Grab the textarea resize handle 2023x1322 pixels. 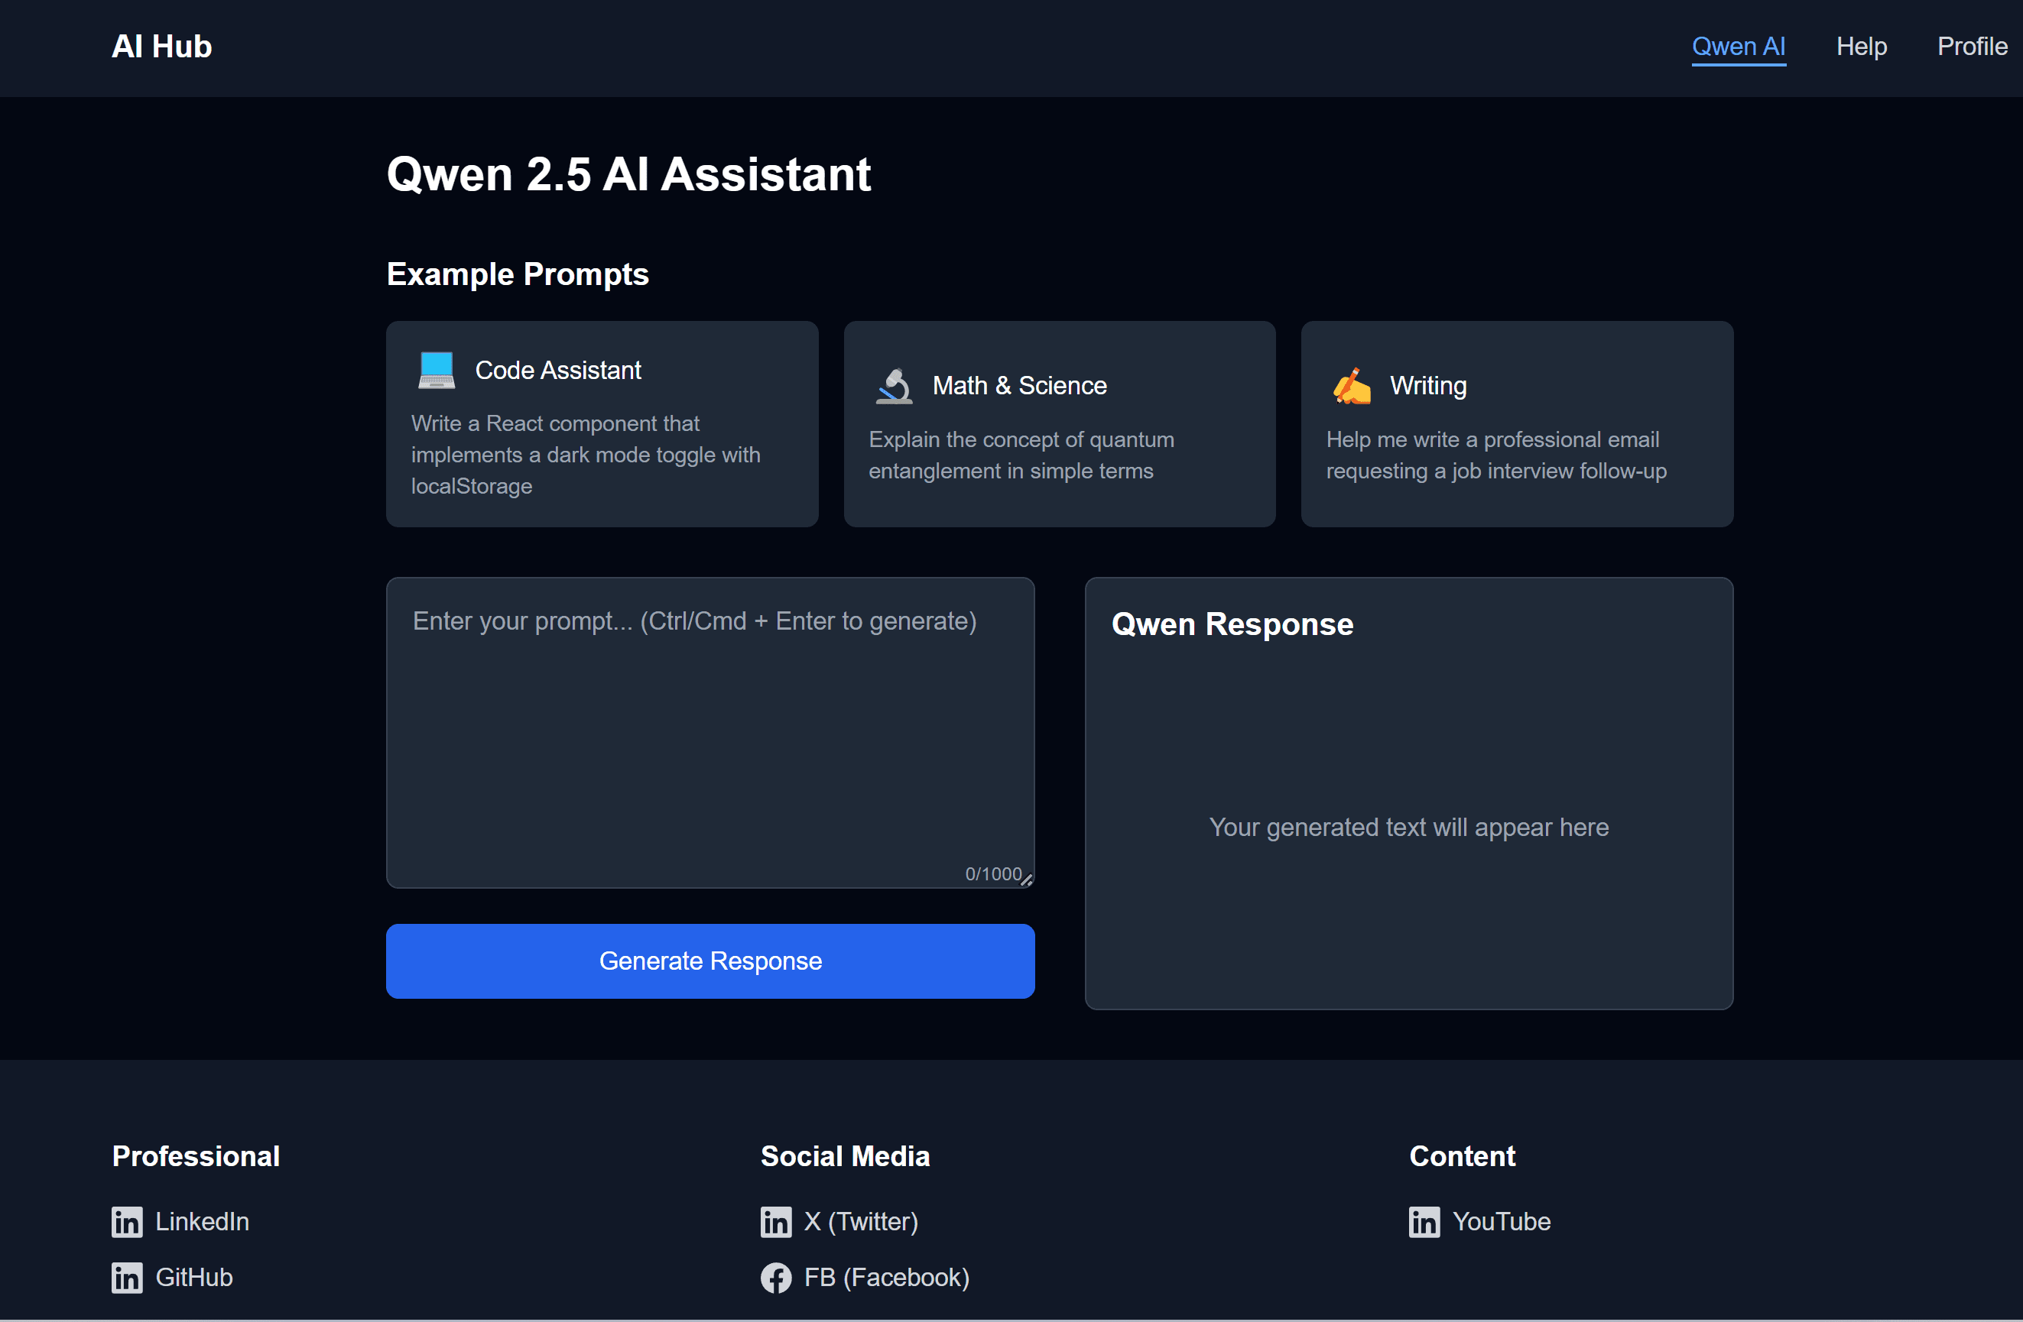(x=1026, y=880)
